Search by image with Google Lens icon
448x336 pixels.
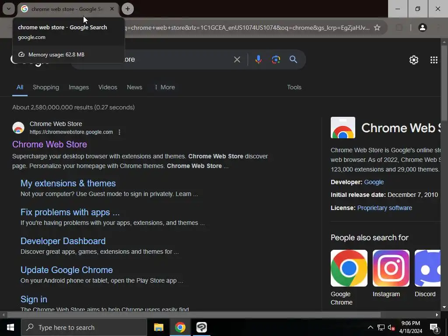pyautogui.click(x=276, y=59)
